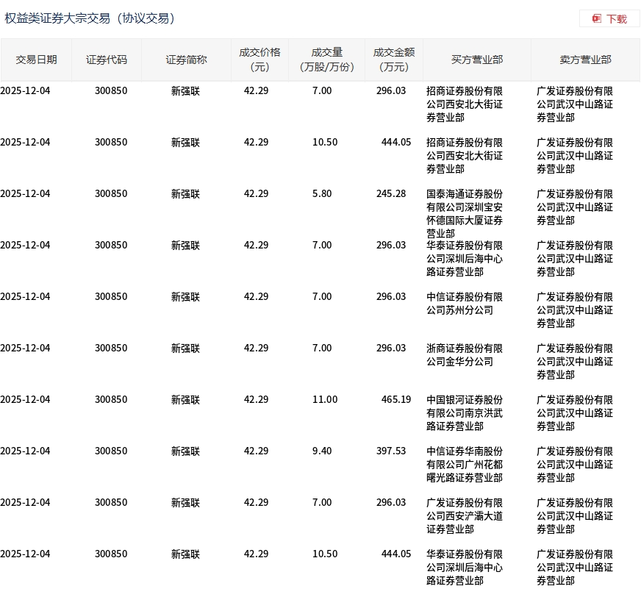Screen dimensions: 641x597
Task: Click 华泰证券 buyer in the 296.03 row
Action: tap(465, 258)
